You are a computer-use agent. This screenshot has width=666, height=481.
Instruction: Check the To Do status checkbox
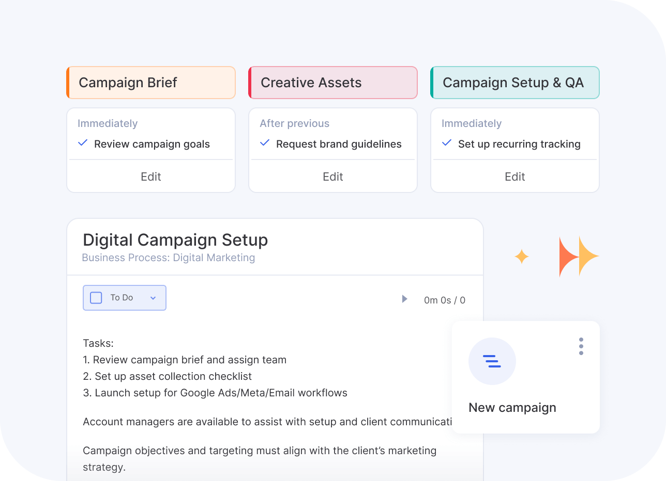point(96,298)
